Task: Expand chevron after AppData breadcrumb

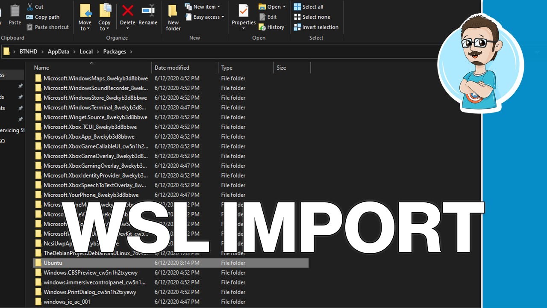Action: [74, 51]
